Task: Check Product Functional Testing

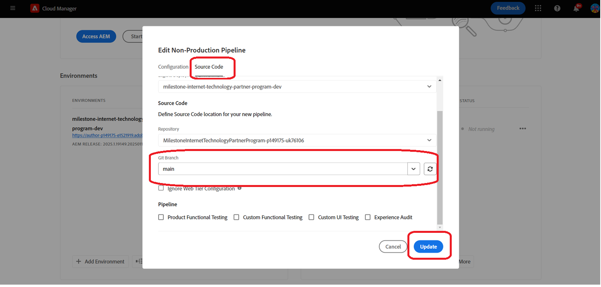Action: point(161,217)
